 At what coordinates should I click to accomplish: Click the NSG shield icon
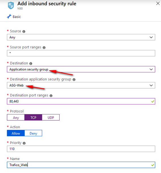pyautogui.click(x=11, y=5)
